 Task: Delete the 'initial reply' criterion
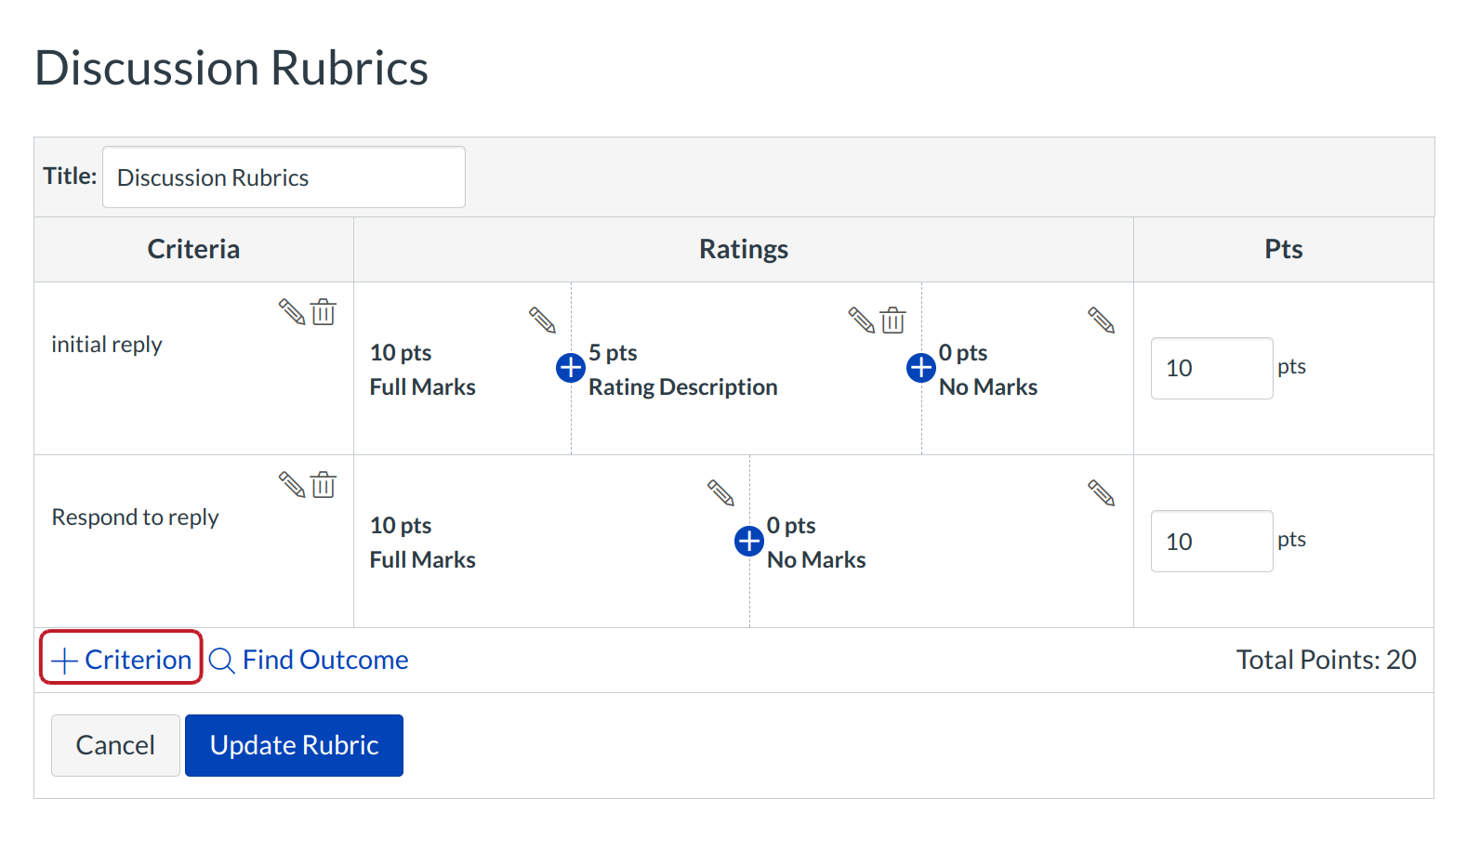[324, 312]
